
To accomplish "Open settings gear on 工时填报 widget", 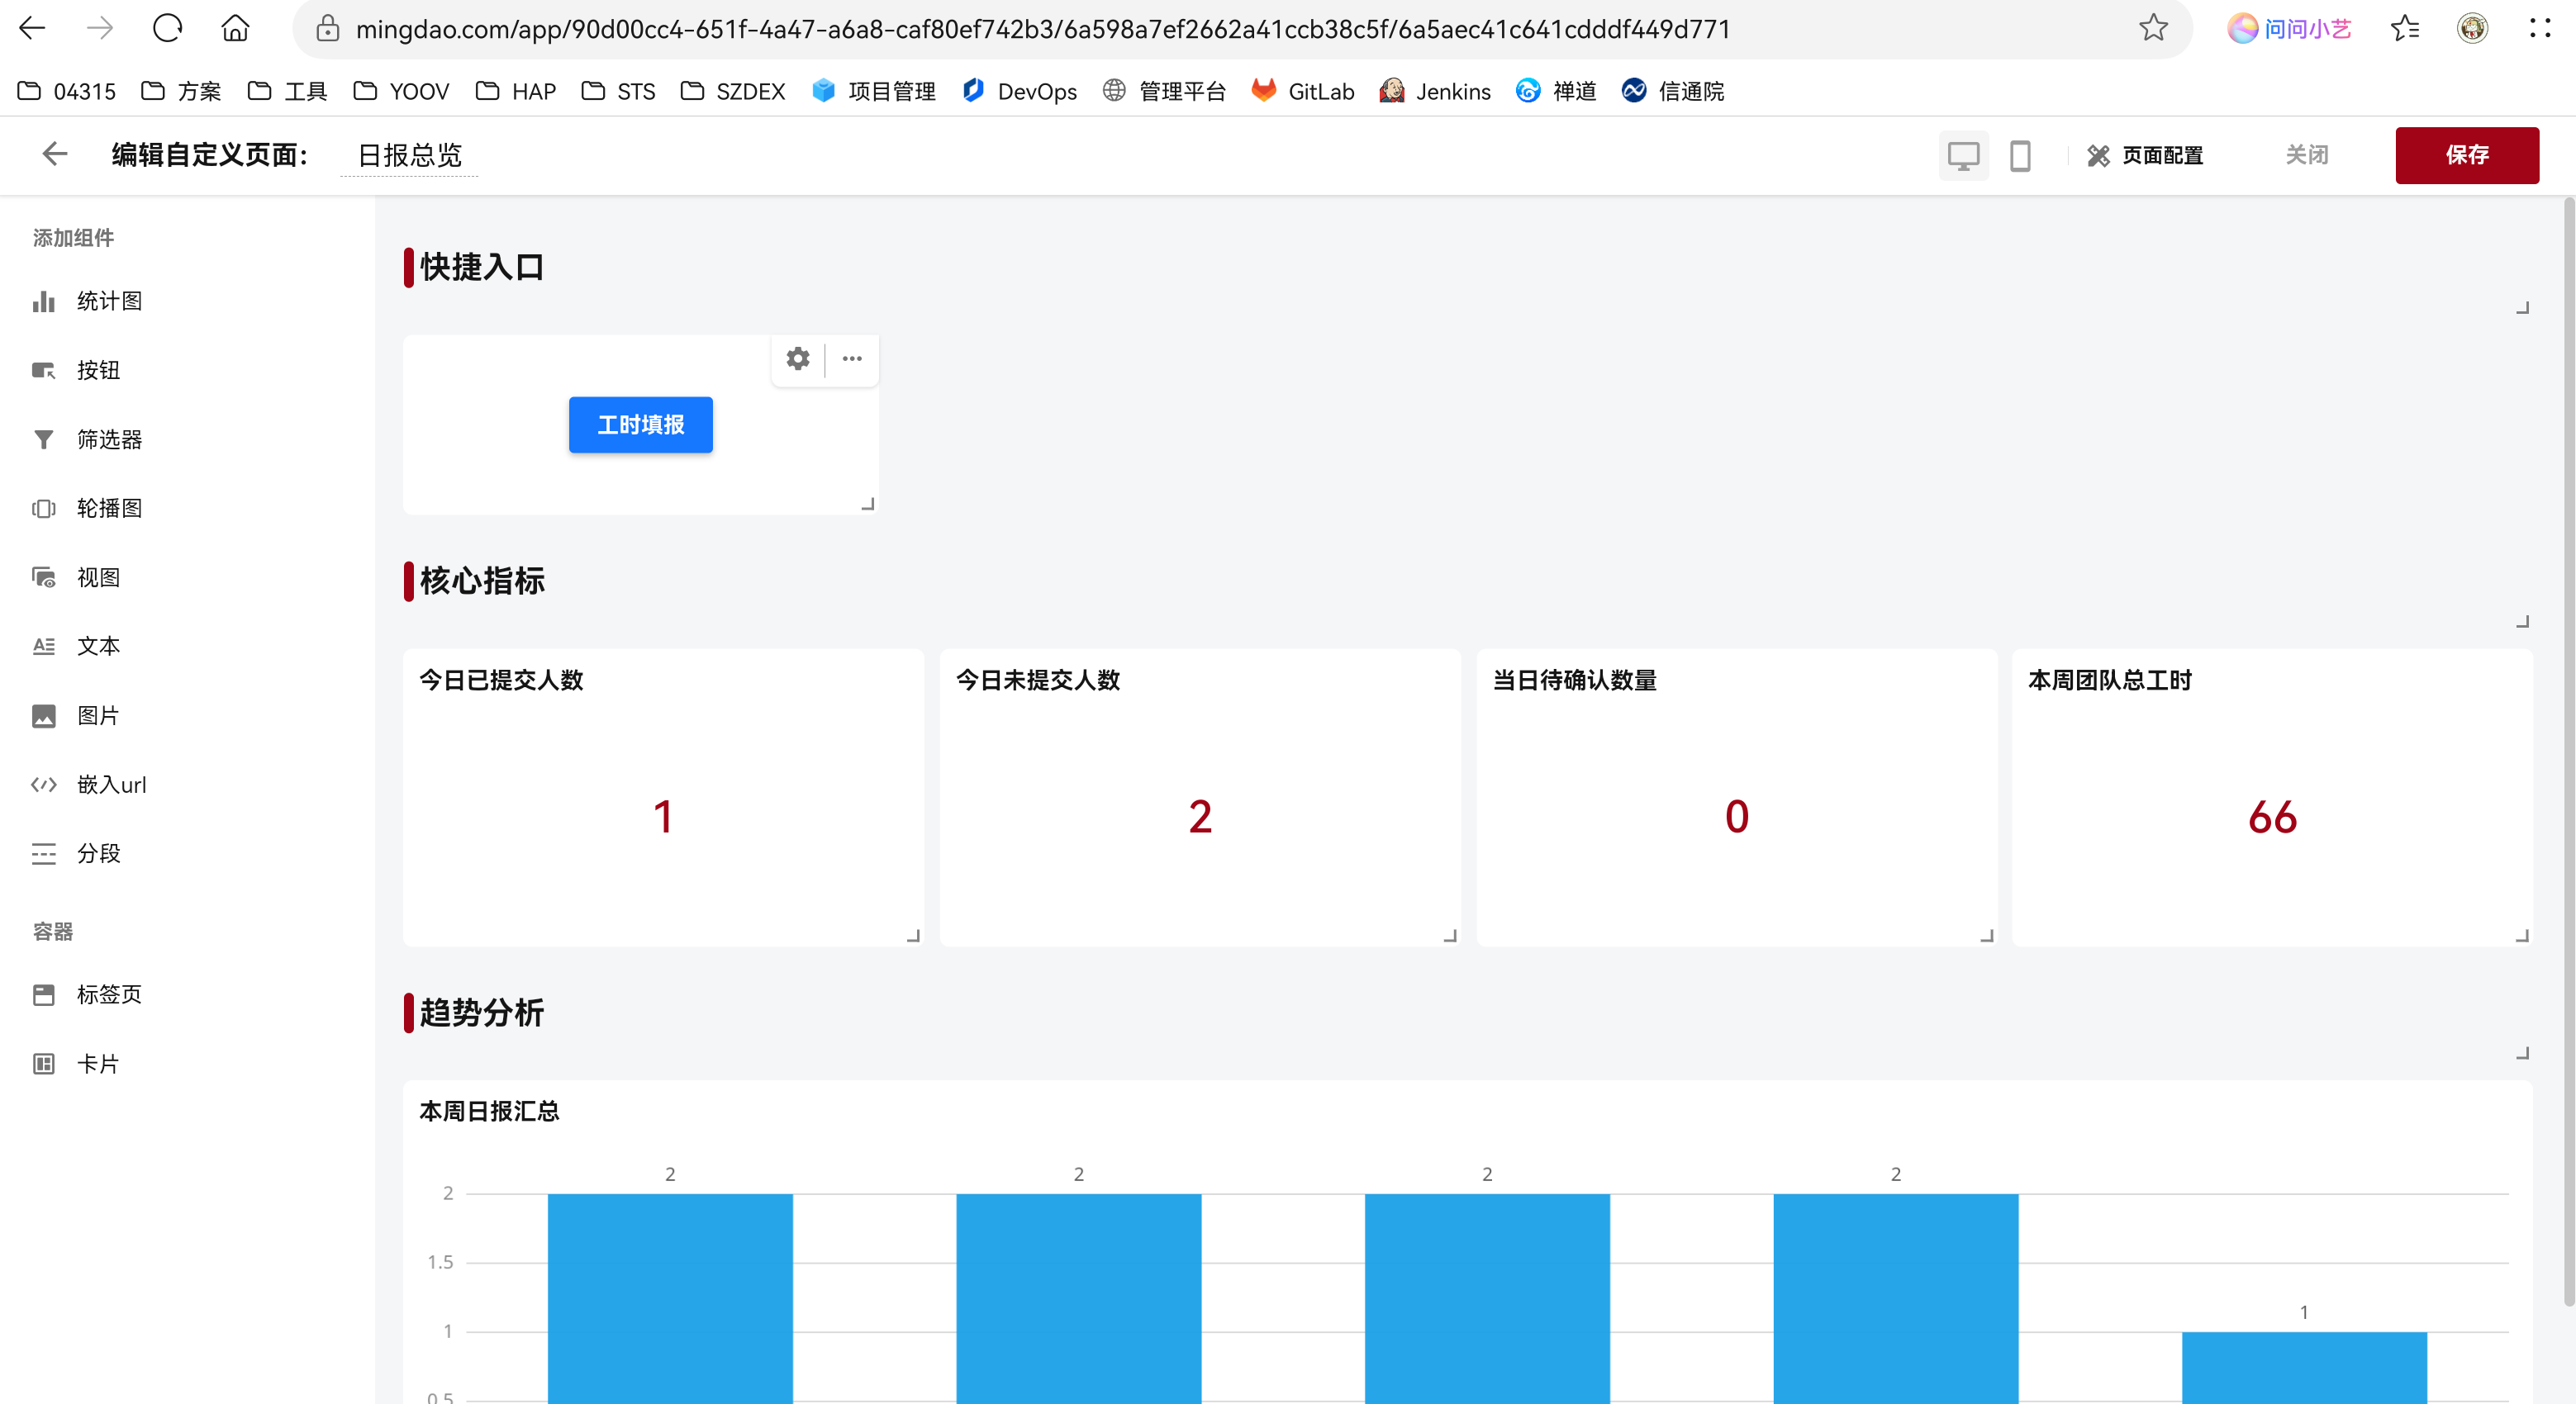I will point(798,358).
